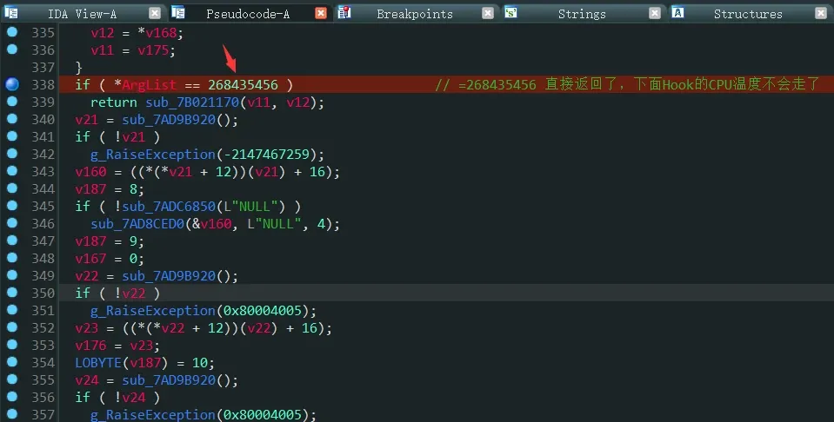Open the Breakpoints tab
Viewport: 834px width, 422px height.
pyautogui.click(x=415, y=14)
